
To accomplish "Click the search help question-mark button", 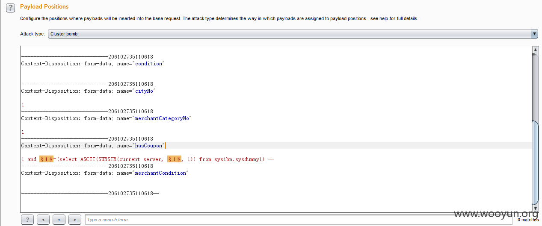I will pos(27,220).
